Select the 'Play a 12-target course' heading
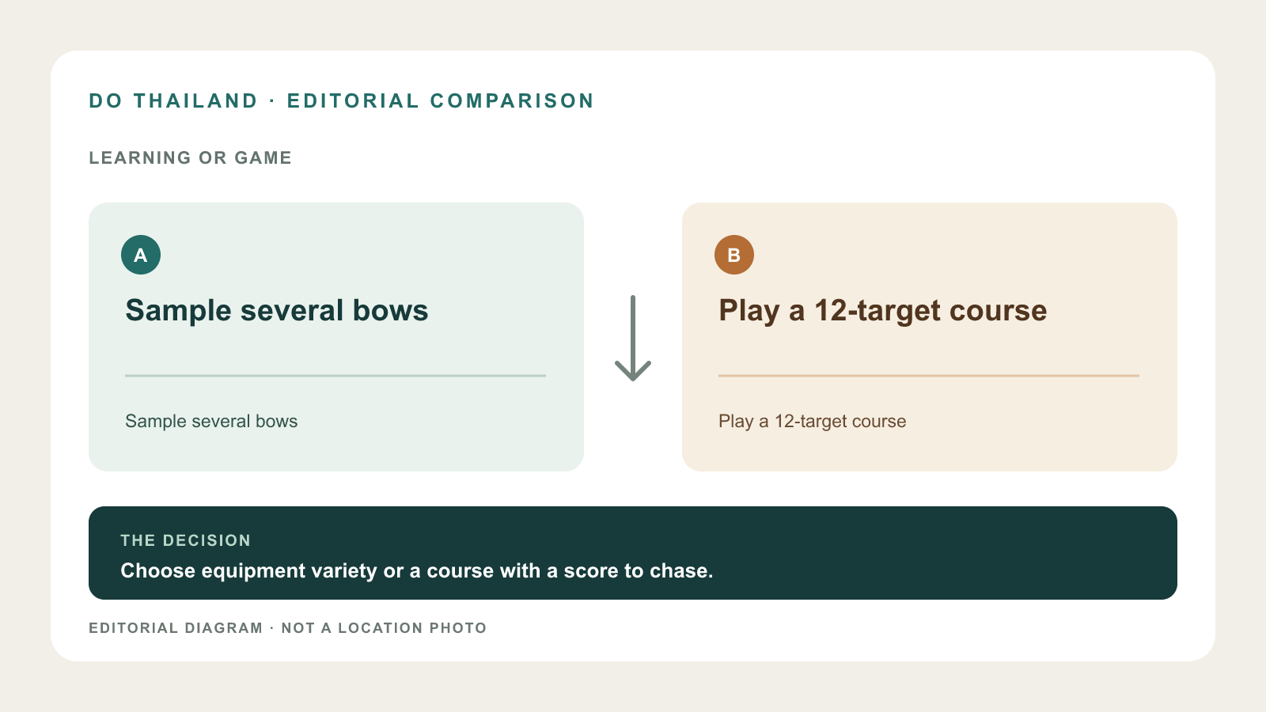Screen dimensions: 1266x712 (883, 310)
